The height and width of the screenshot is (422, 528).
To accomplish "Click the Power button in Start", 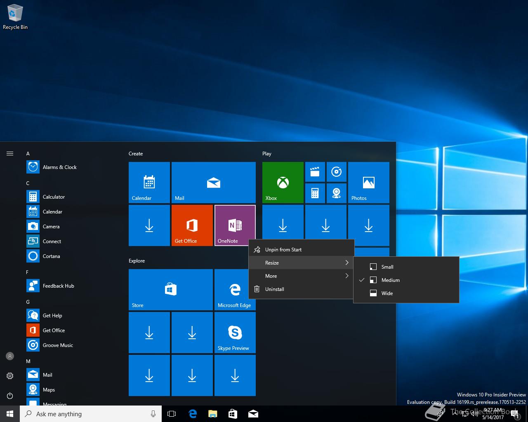I will 10,396.
